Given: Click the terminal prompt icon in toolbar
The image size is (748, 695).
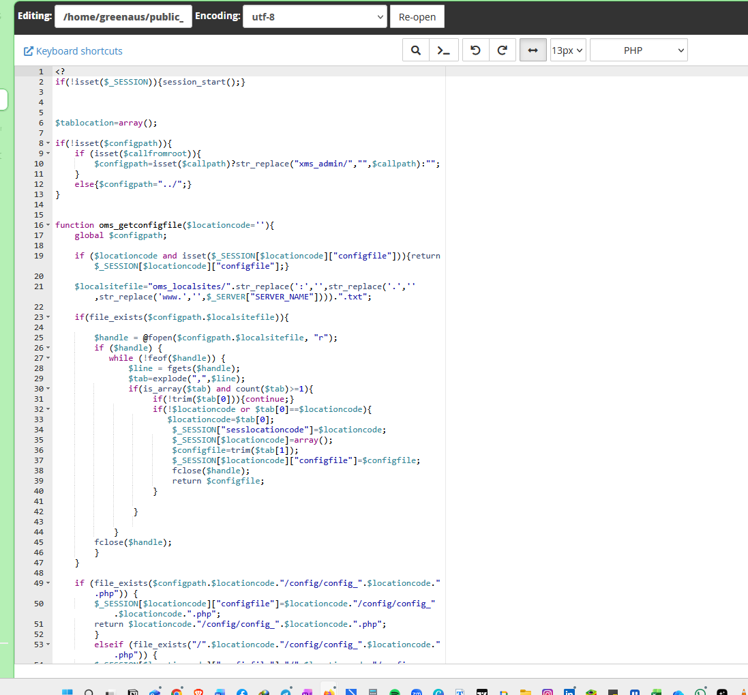Looking at the screenshot, I should pos(444,50).
